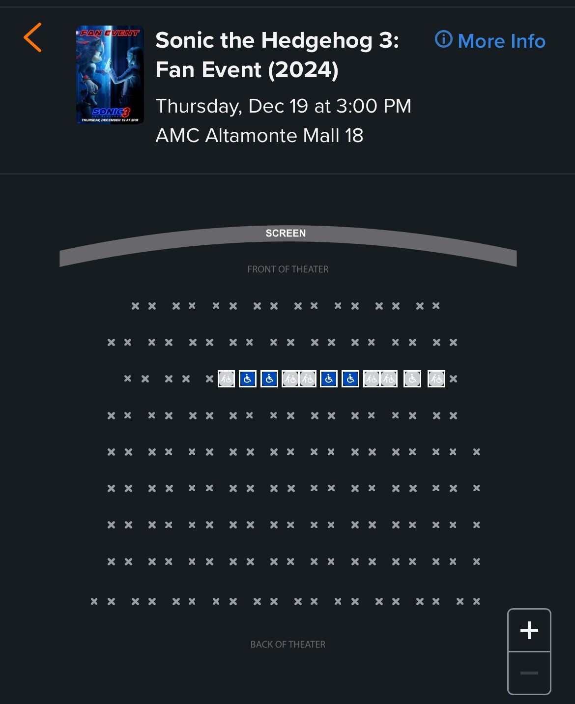Image resolution: width=575 pixels, height=704 pixels.
Task: Select the third blue wheelchair seat from left
Action: pos(329,379)
